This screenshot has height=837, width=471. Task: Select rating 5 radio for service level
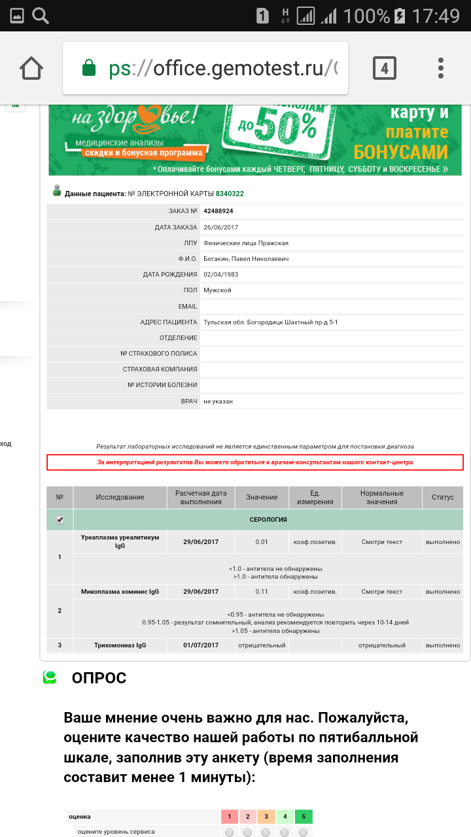304,832
